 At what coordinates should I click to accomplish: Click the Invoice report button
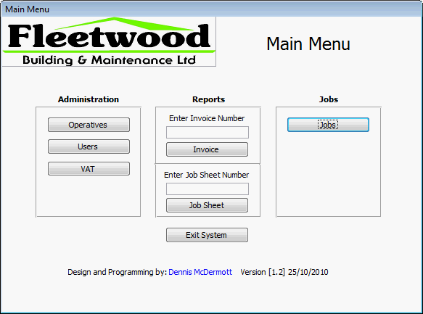(207, 149)
